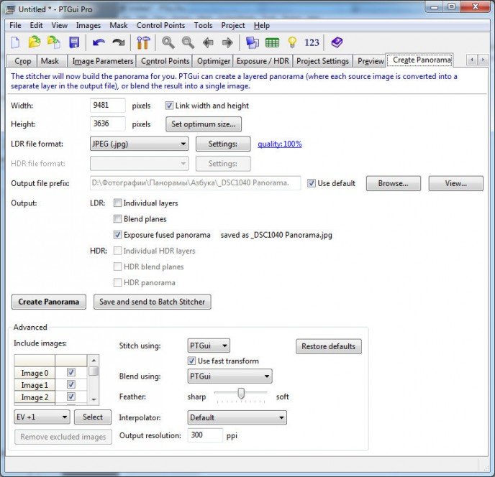The height and width of the screenshot is (477, 495).
Task: Toggle Link width and height checkbox
Action: 169,106
